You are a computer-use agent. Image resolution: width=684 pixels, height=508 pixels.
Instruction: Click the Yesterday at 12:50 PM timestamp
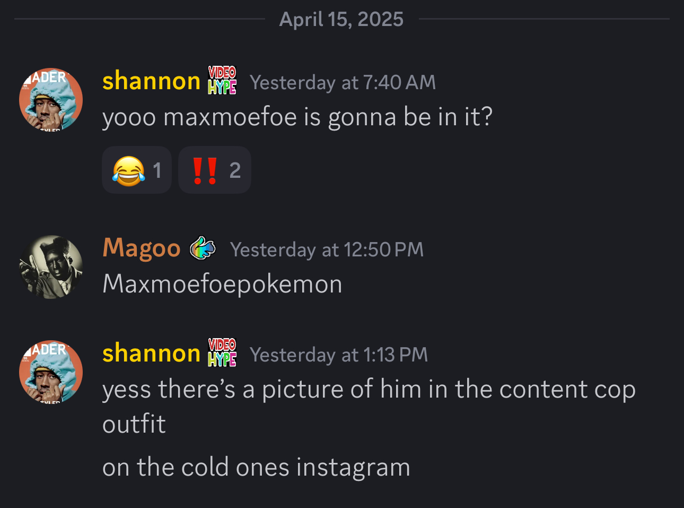click(x=327, y=249)
